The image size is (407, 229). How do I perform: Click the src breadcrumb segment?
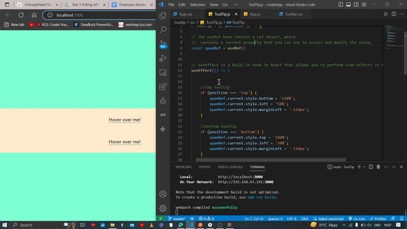(193, 23)
